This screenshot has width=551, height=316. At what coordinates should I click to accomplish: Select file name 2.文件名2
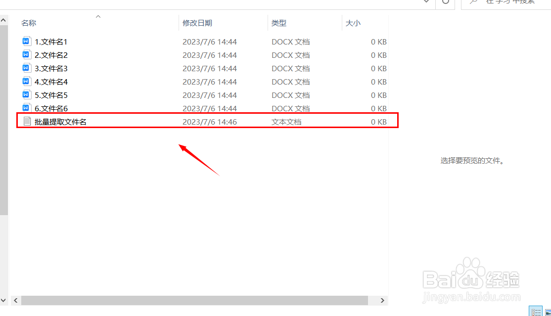[x=51, y=55]
